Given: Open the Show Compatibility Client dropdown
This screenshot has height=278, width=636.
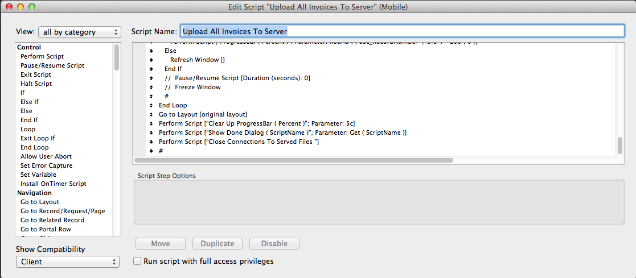Looking at the screenshot, I should [68, 262].
